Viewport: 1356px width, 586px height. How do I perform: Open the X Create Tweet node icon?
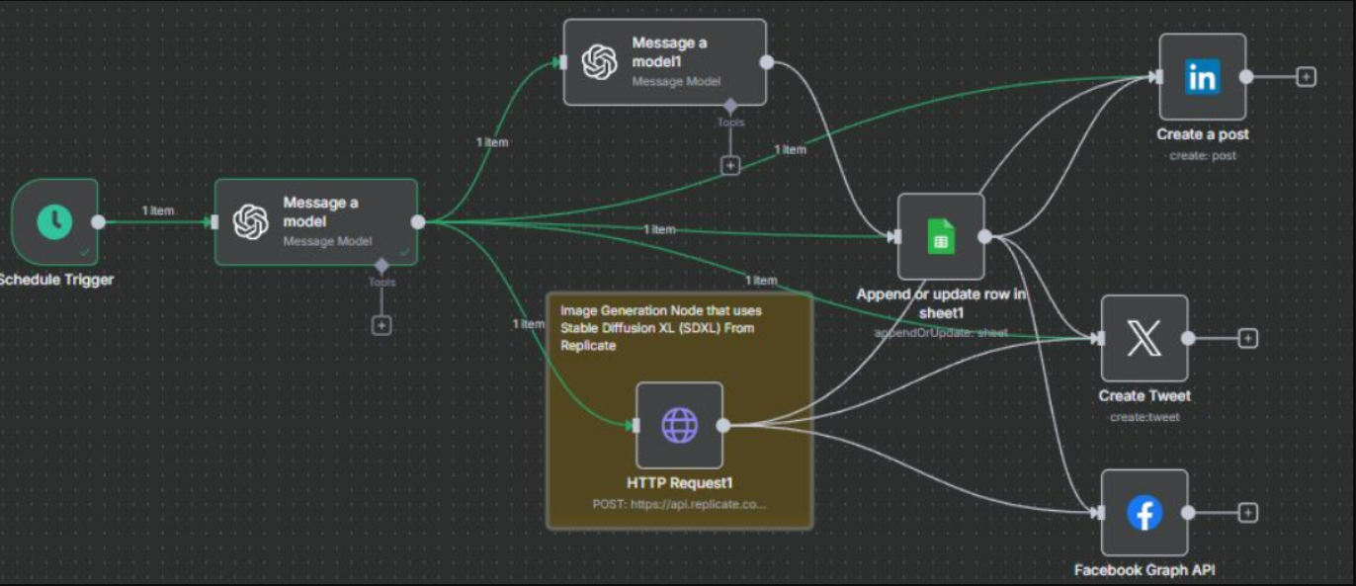[x=1144, y=338]
